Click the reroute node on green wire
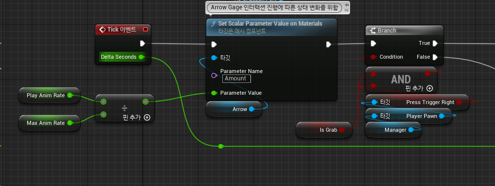Viewport: 495px width, 186px height. click(x=221, y=147)
